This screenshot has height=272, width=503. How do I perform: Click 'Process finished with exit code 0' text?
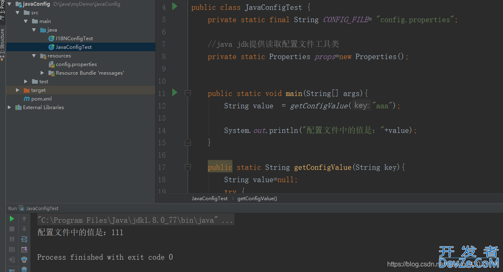click(x=105, y=257)
